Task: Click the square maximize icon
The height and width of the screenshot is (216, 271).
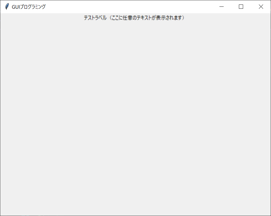Action: pos(241,6)
